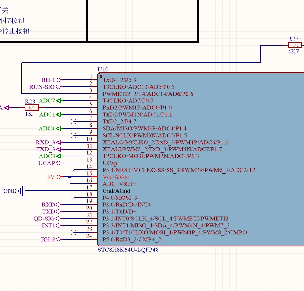Click the Gnd/AGnd pin name
This screenshot has height=291, width=304.
116,191
